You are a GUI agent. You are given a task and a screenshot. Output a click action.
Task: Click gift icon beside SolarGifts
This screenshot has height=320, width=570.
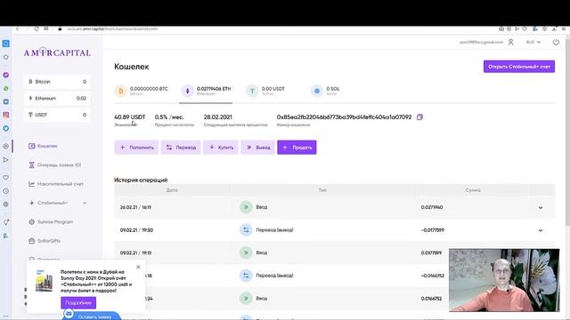32,241
